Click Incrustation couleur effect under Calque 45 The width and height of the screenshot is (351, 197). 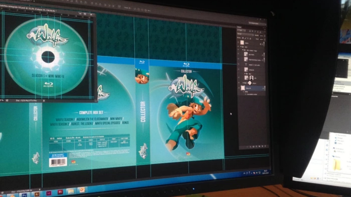[251, 94]
